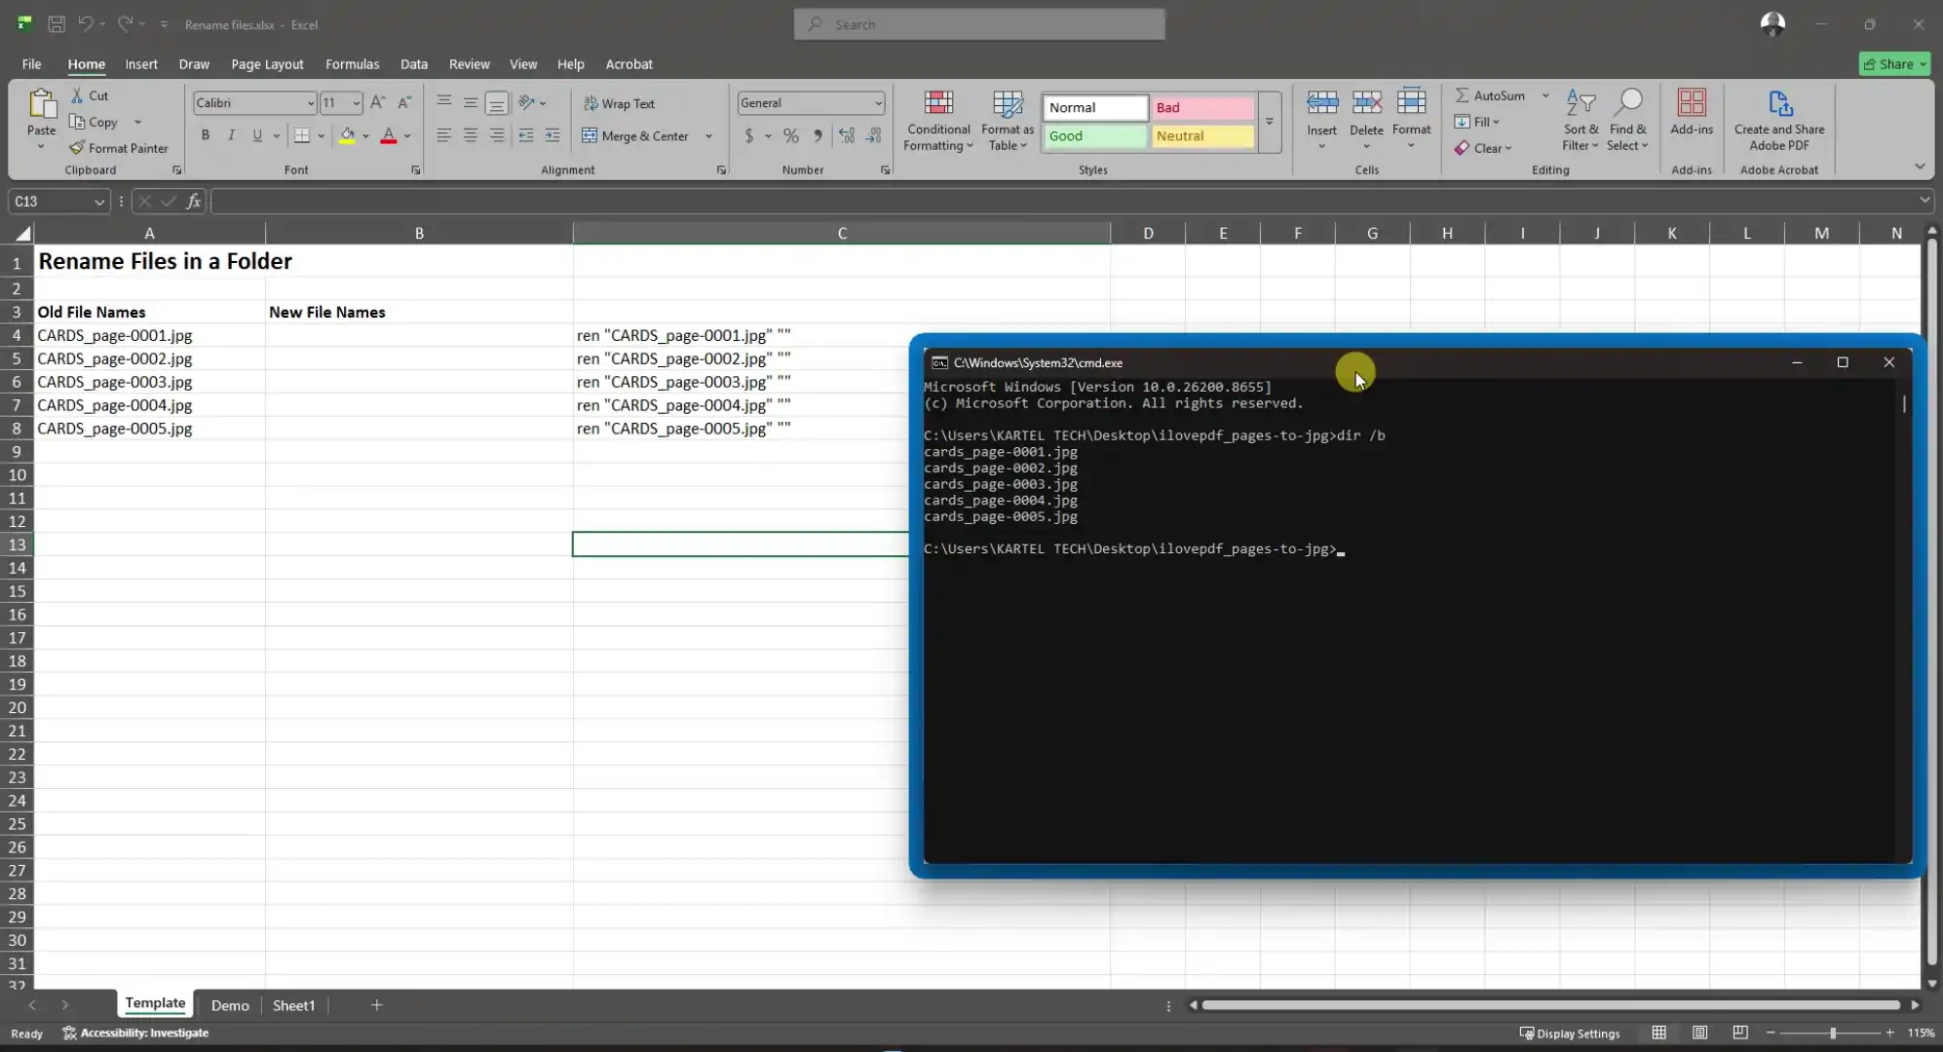
Task: Click the Insert cells icon
Action: (1322, 102)
